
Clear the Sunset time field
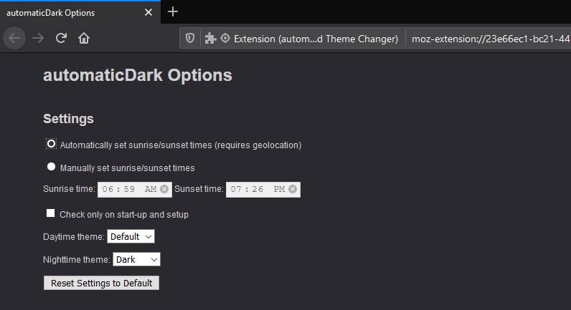pos(293,189)
